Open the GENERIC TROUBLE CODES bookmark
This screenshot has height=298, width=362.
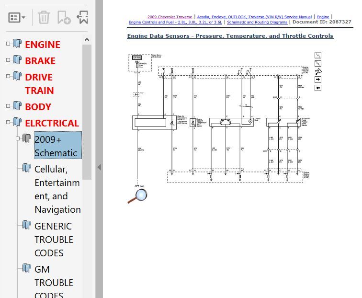pyautogui.click(x=54, y=240)
